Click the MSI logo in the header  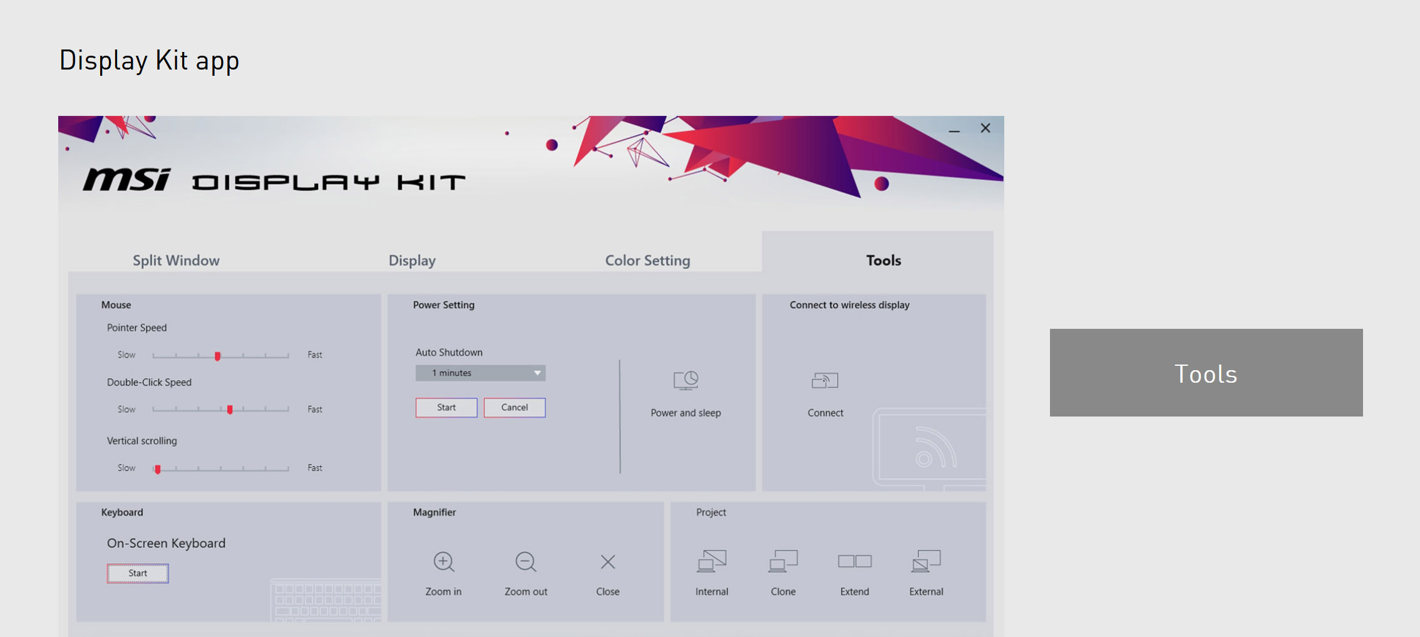(126, 180)
